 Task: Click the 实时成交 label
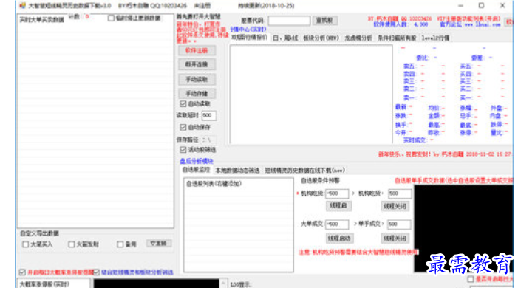[x=415, y=140]
